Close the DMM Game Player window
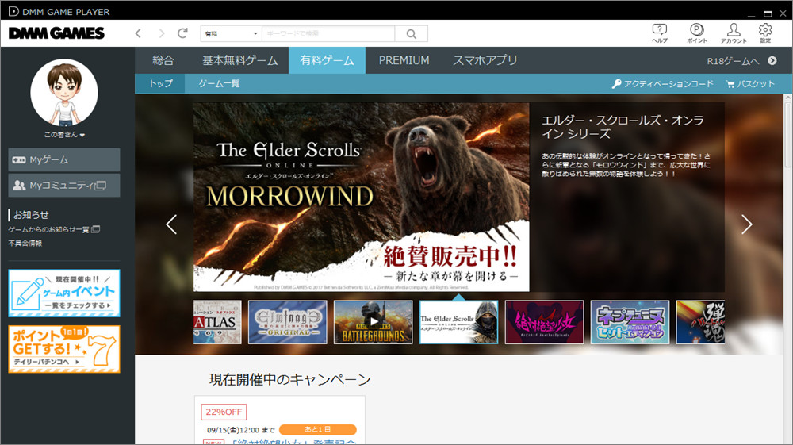This screenshot has width=793, height=445. [x=783, y=13]
